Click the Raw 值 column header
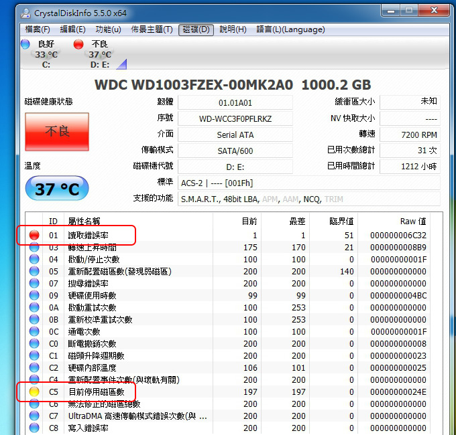The width and height of the screenshot is (456, 435). (394, 221)
